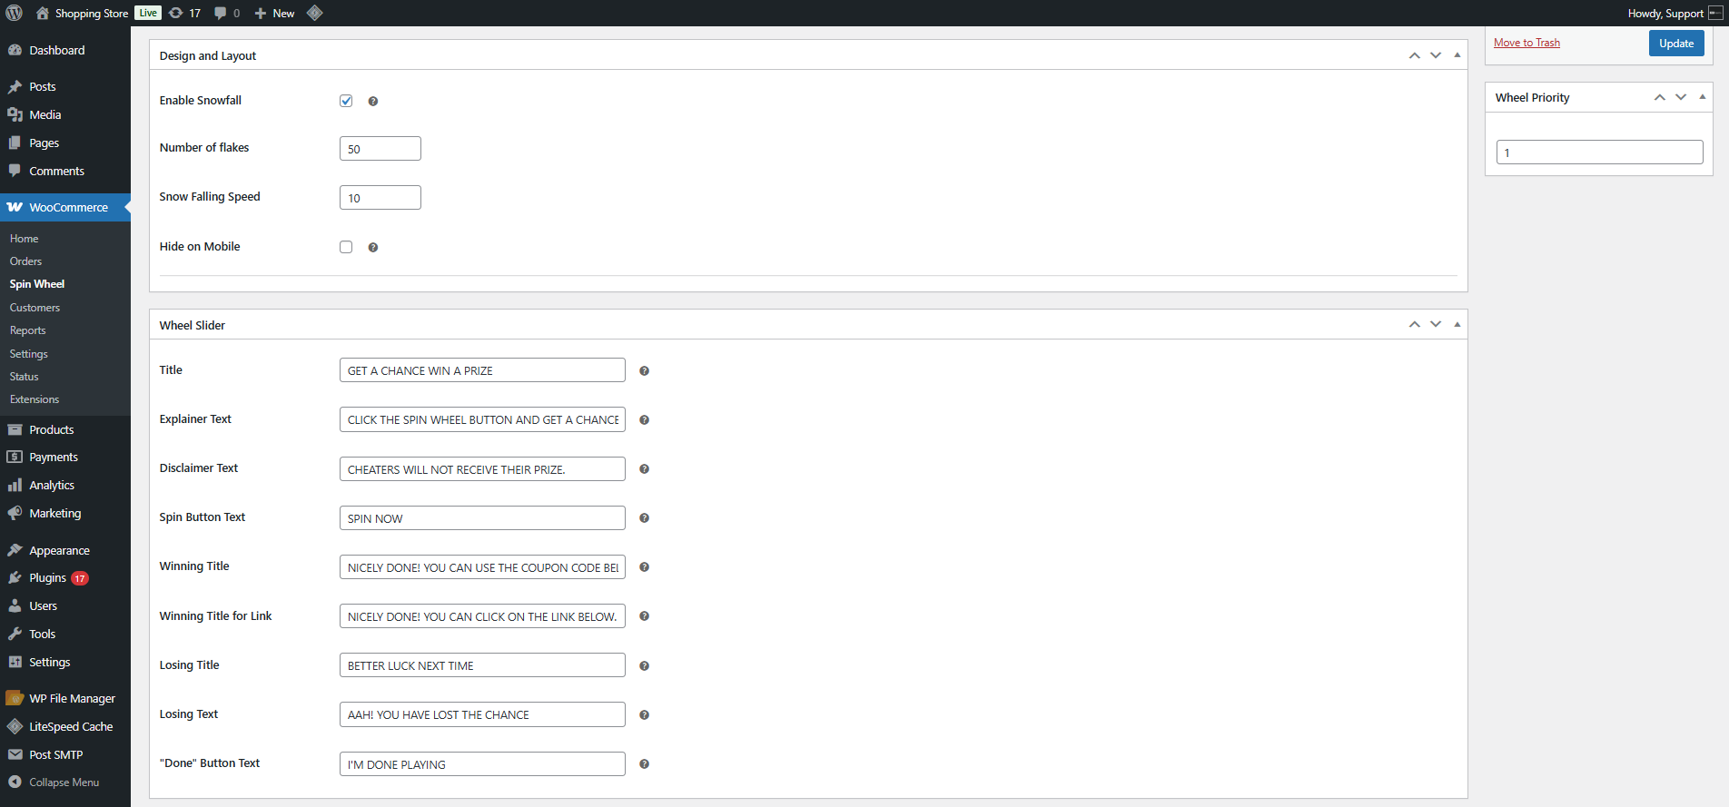Collapse the admin sidebar menu

click(64, 782)
